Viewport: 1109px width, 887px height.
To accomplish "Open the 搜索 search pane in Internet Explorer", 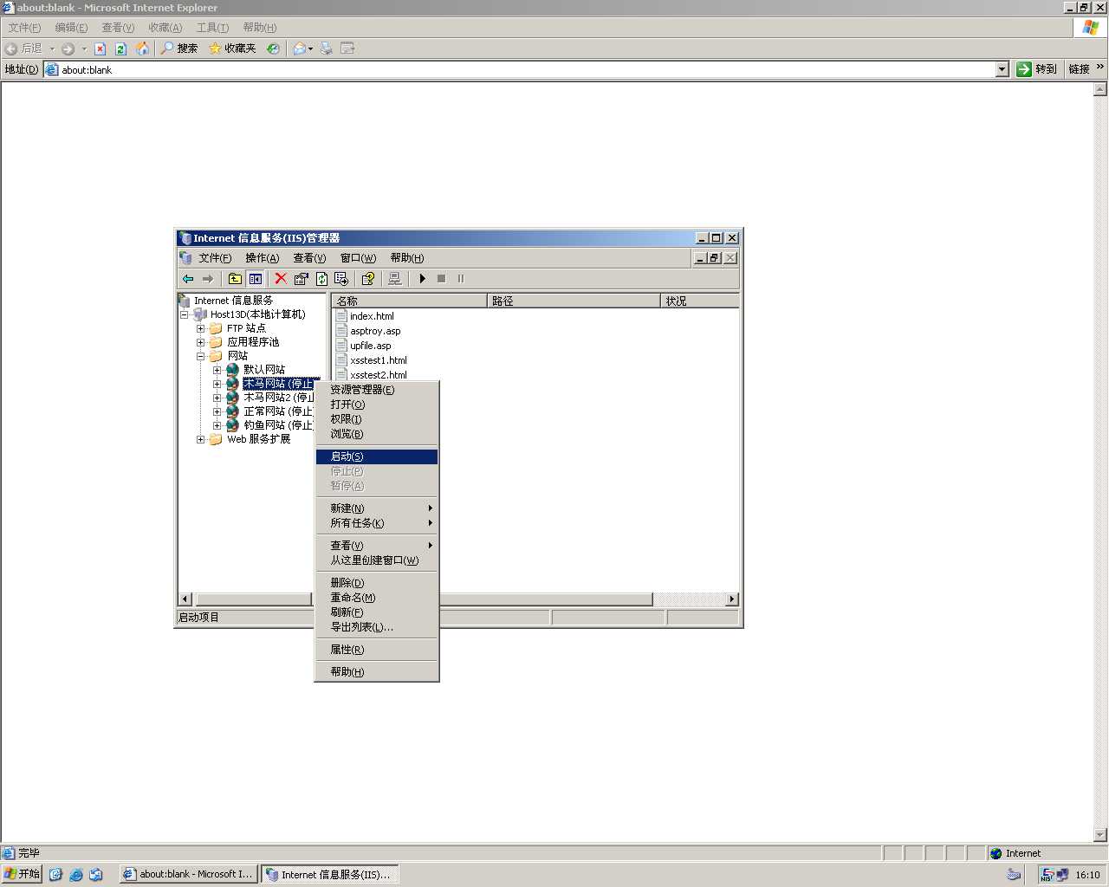I will pos(179,49).
